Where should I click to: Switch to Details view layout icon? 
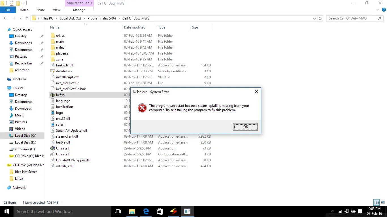[x=377, y=202]
